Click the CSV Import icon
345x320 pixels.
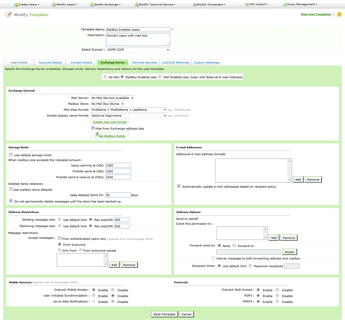247,4
